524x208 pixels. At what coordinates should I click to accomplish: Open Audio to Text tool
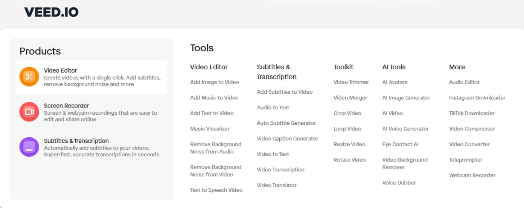tap(273, 108)
